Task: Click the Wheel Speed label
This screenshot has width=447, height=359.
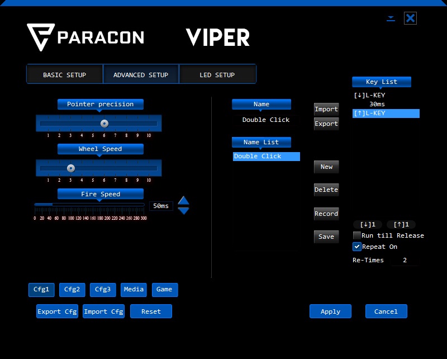Action: 101,149
